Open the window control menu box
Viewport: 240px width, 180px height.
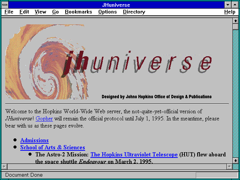pyautogui.click(x=5, y=5)
